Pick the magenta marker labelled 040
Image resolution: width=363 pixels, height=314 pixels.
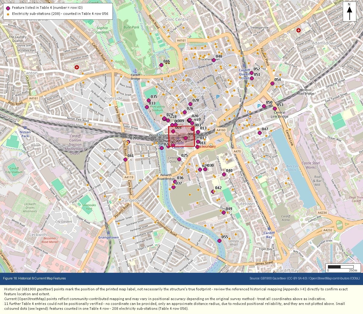coord(224,174)
